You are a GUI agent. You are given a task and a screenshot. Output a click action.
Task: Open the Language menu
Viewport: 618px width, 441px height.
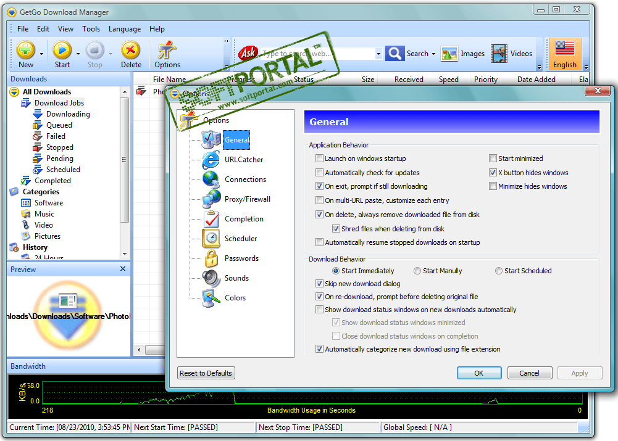pos(125,29)
